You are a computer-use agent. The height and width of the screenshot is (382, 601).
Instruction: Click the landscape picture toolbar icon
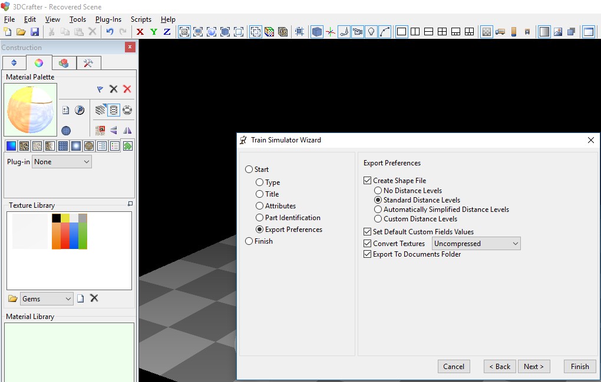pos(558,32)
